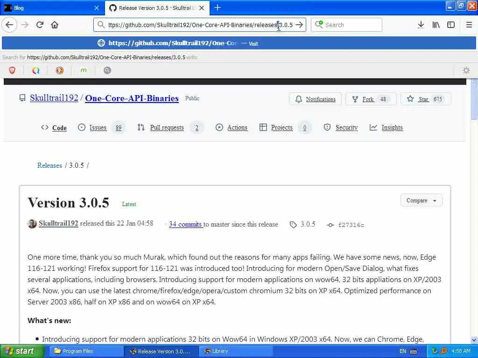Click the repository book icon beside Skulltrail192
The height and width of the screenshot is (358, 478).
point(22,98)
